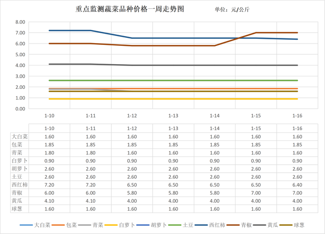Click the 大白菜 legend color marker
Image resolution: width=325 pixels, height=234 pixels.
(26, 225)
